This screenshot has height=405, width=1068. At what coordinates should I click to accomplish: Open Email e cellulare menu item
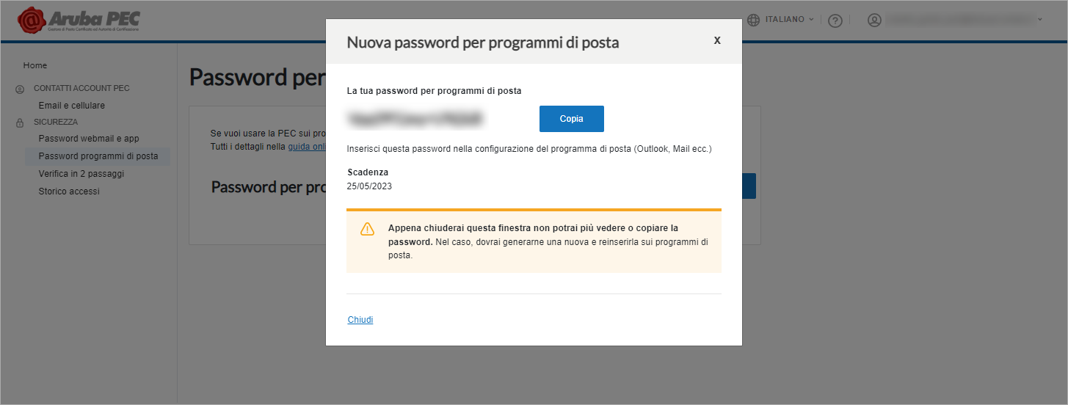72,106
